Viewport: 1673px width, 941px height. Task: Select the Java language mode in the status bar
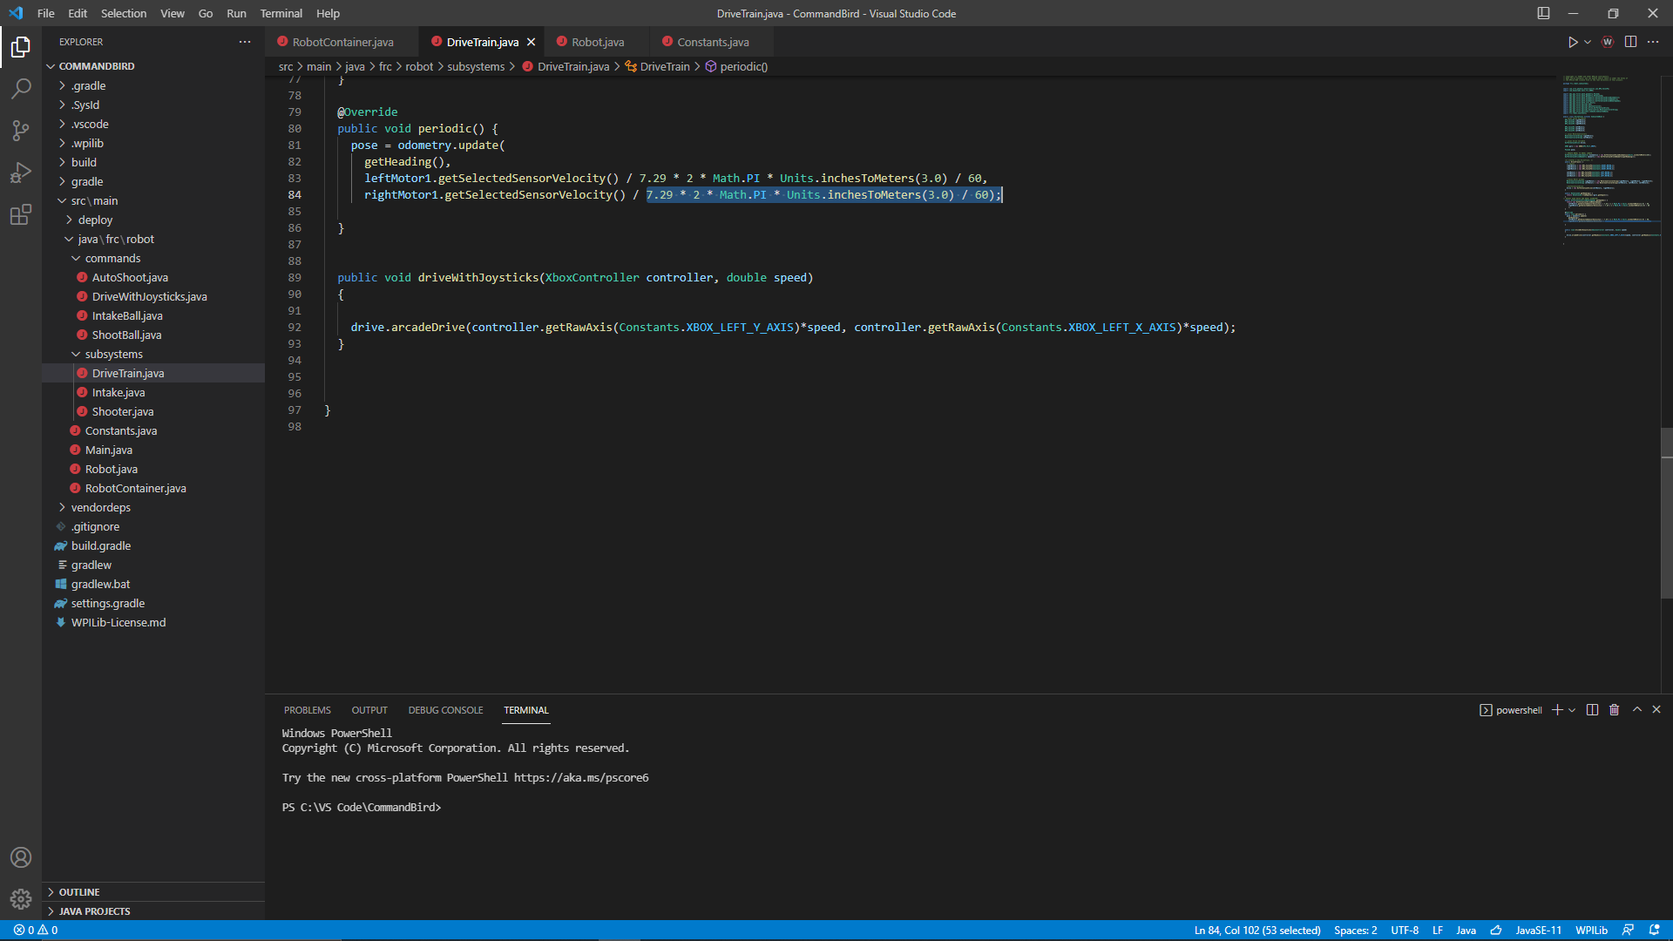[1467, 930]
